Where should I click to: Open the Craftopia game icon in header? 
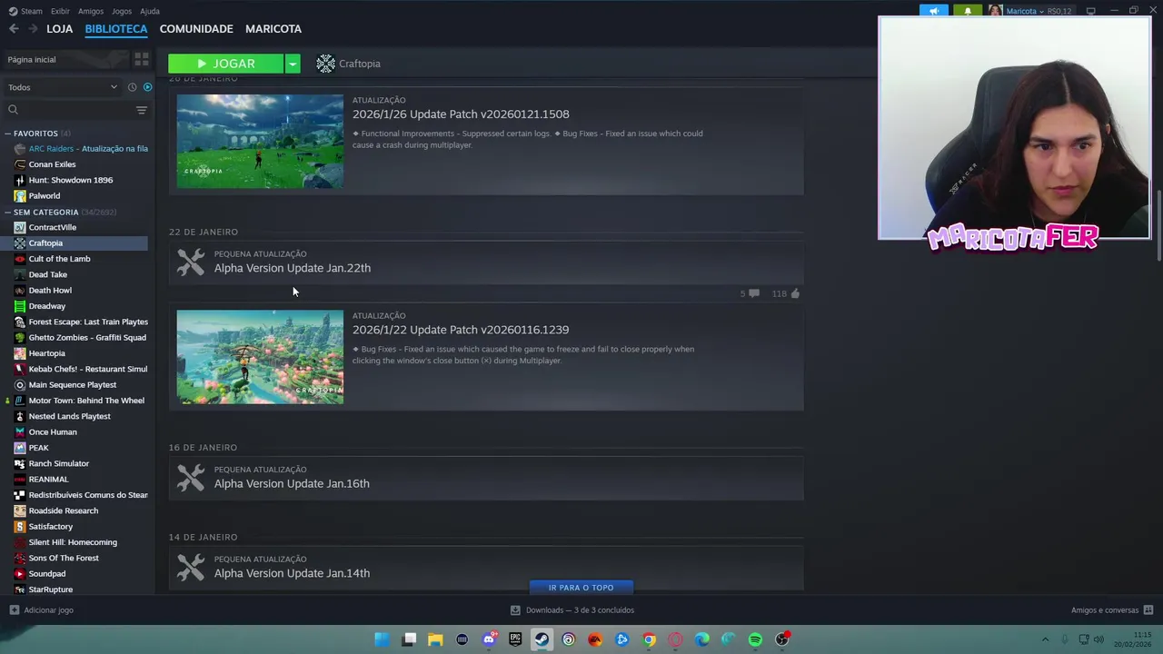coord(325,64)
